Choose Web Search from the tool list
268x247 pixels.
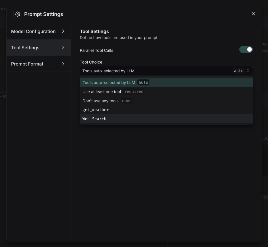[94, 119]
